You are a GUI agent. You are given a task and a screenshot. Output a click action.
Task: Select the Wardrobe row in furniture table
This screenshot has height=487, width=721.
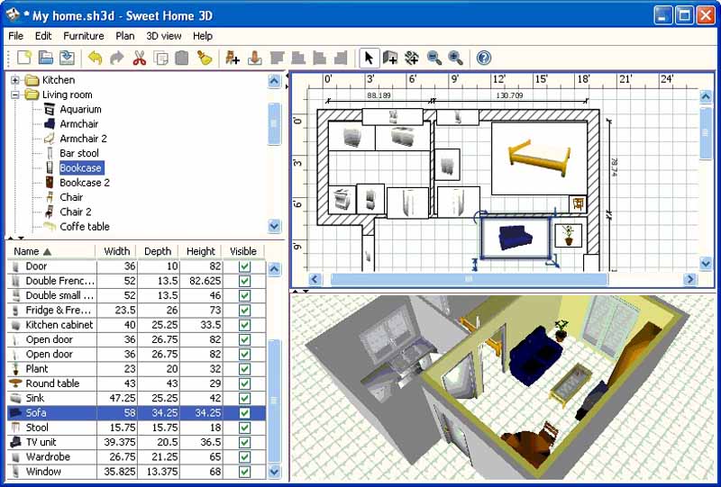click(137, 457)
